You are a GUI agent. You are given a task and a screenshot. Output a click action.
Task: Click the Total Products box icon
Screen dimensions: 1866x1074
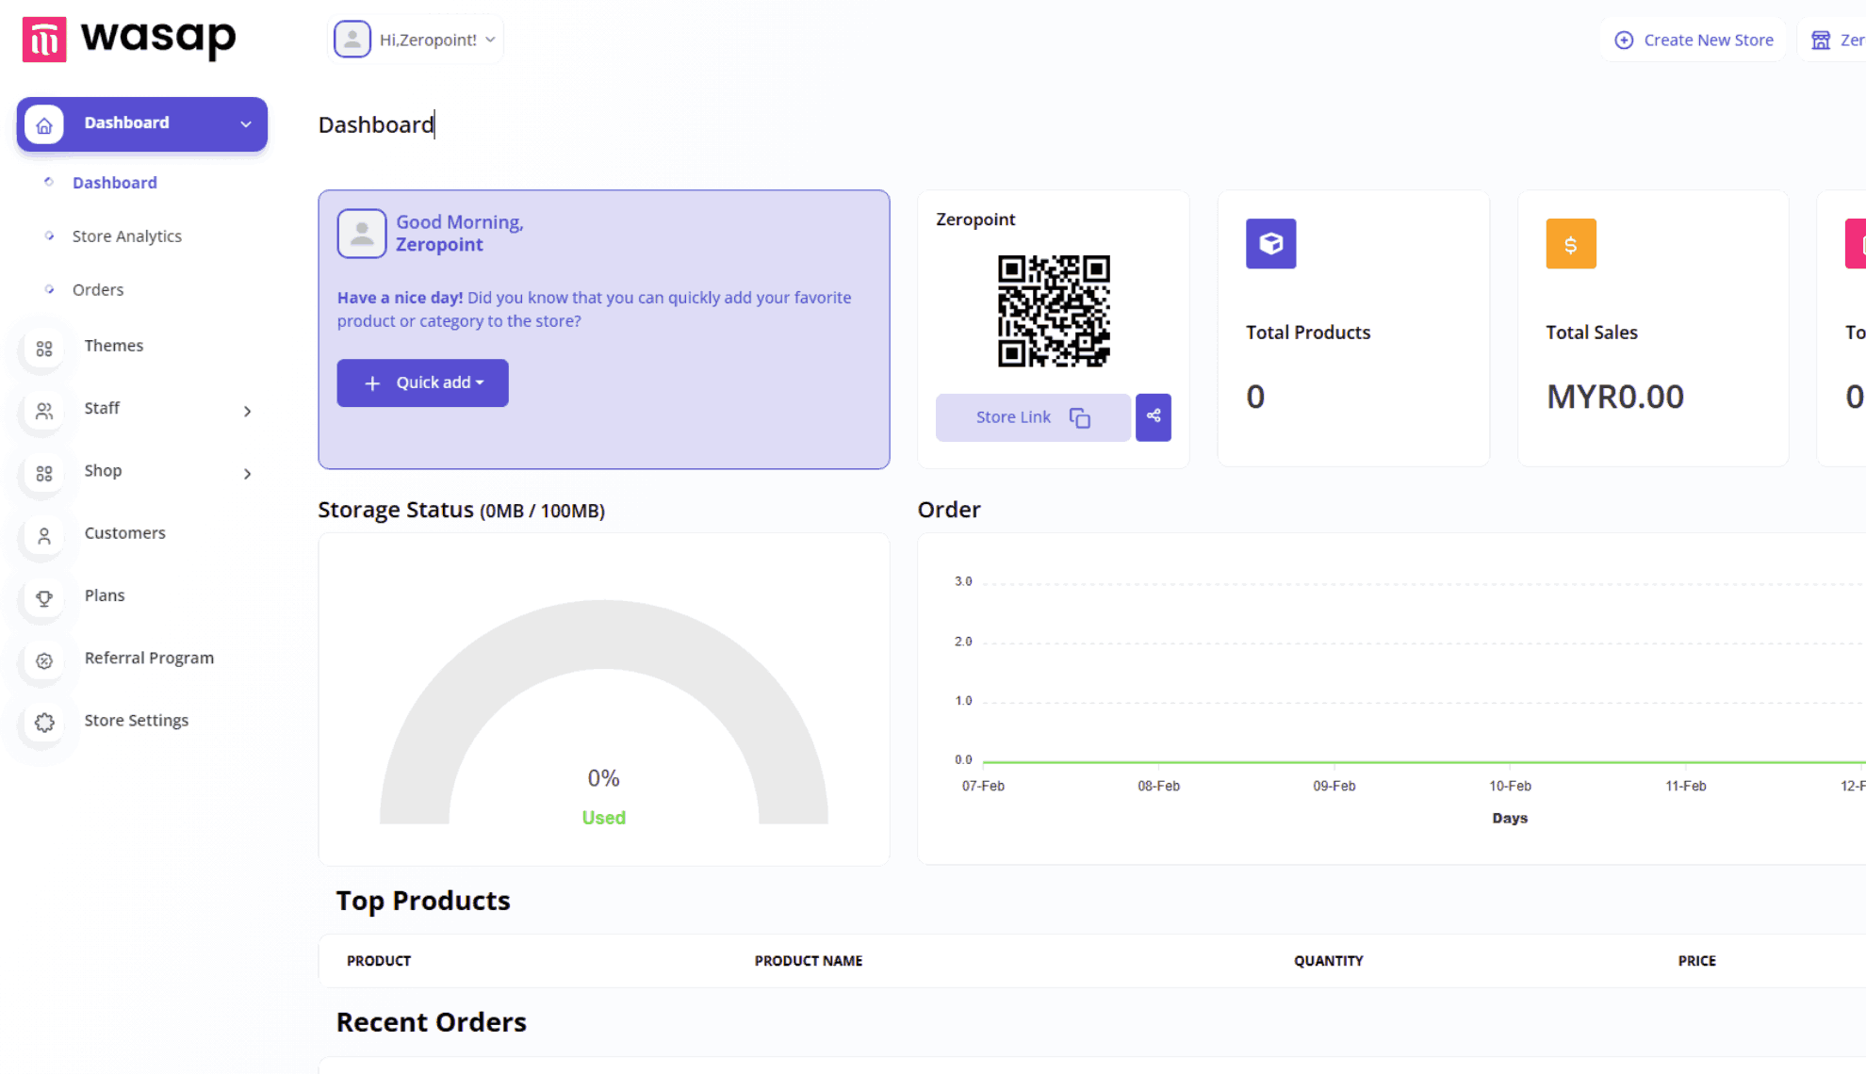point(1270,244)
